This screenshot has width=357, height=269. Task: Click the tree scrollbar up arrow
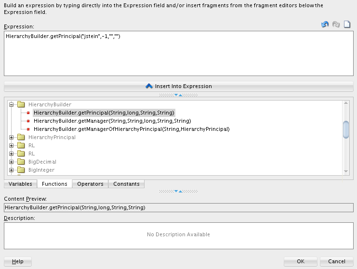[x=346, y=103]
